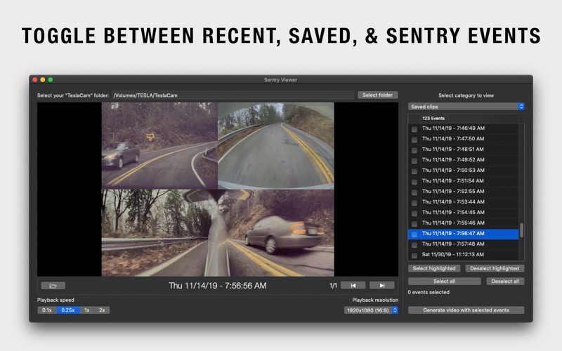Skip to previous clip button
This screenshot has width=562, height=351.
353,286
